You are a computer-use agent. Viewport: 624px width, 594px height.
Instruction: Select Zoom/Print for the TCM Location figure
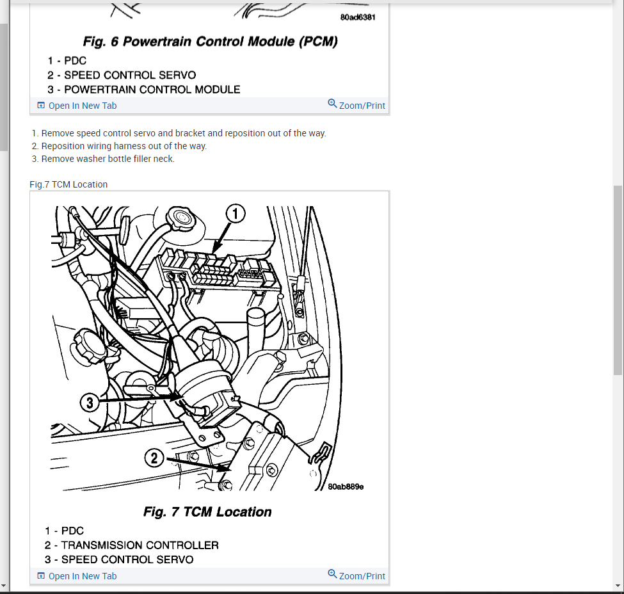point(362,576)
